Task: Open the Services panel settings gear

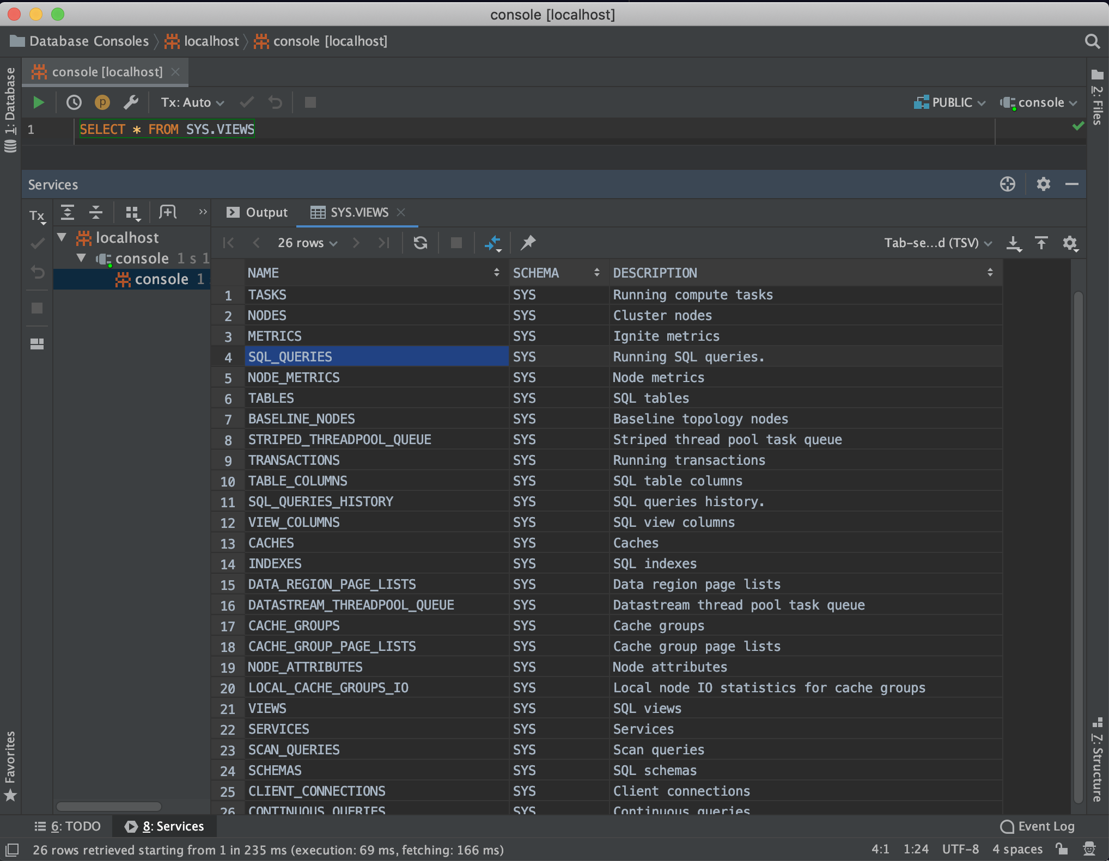Action: [x=1043, y=184]
